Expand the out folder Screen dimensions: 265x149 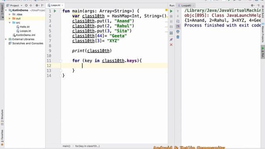[x=10, y=18]
